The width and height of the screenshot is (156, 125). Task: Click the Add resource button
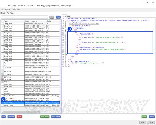3,117
